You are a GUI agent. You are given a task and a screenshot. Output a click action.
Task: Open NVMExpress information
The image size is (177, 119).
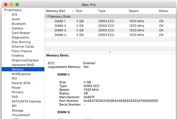[x=21, y=74]
